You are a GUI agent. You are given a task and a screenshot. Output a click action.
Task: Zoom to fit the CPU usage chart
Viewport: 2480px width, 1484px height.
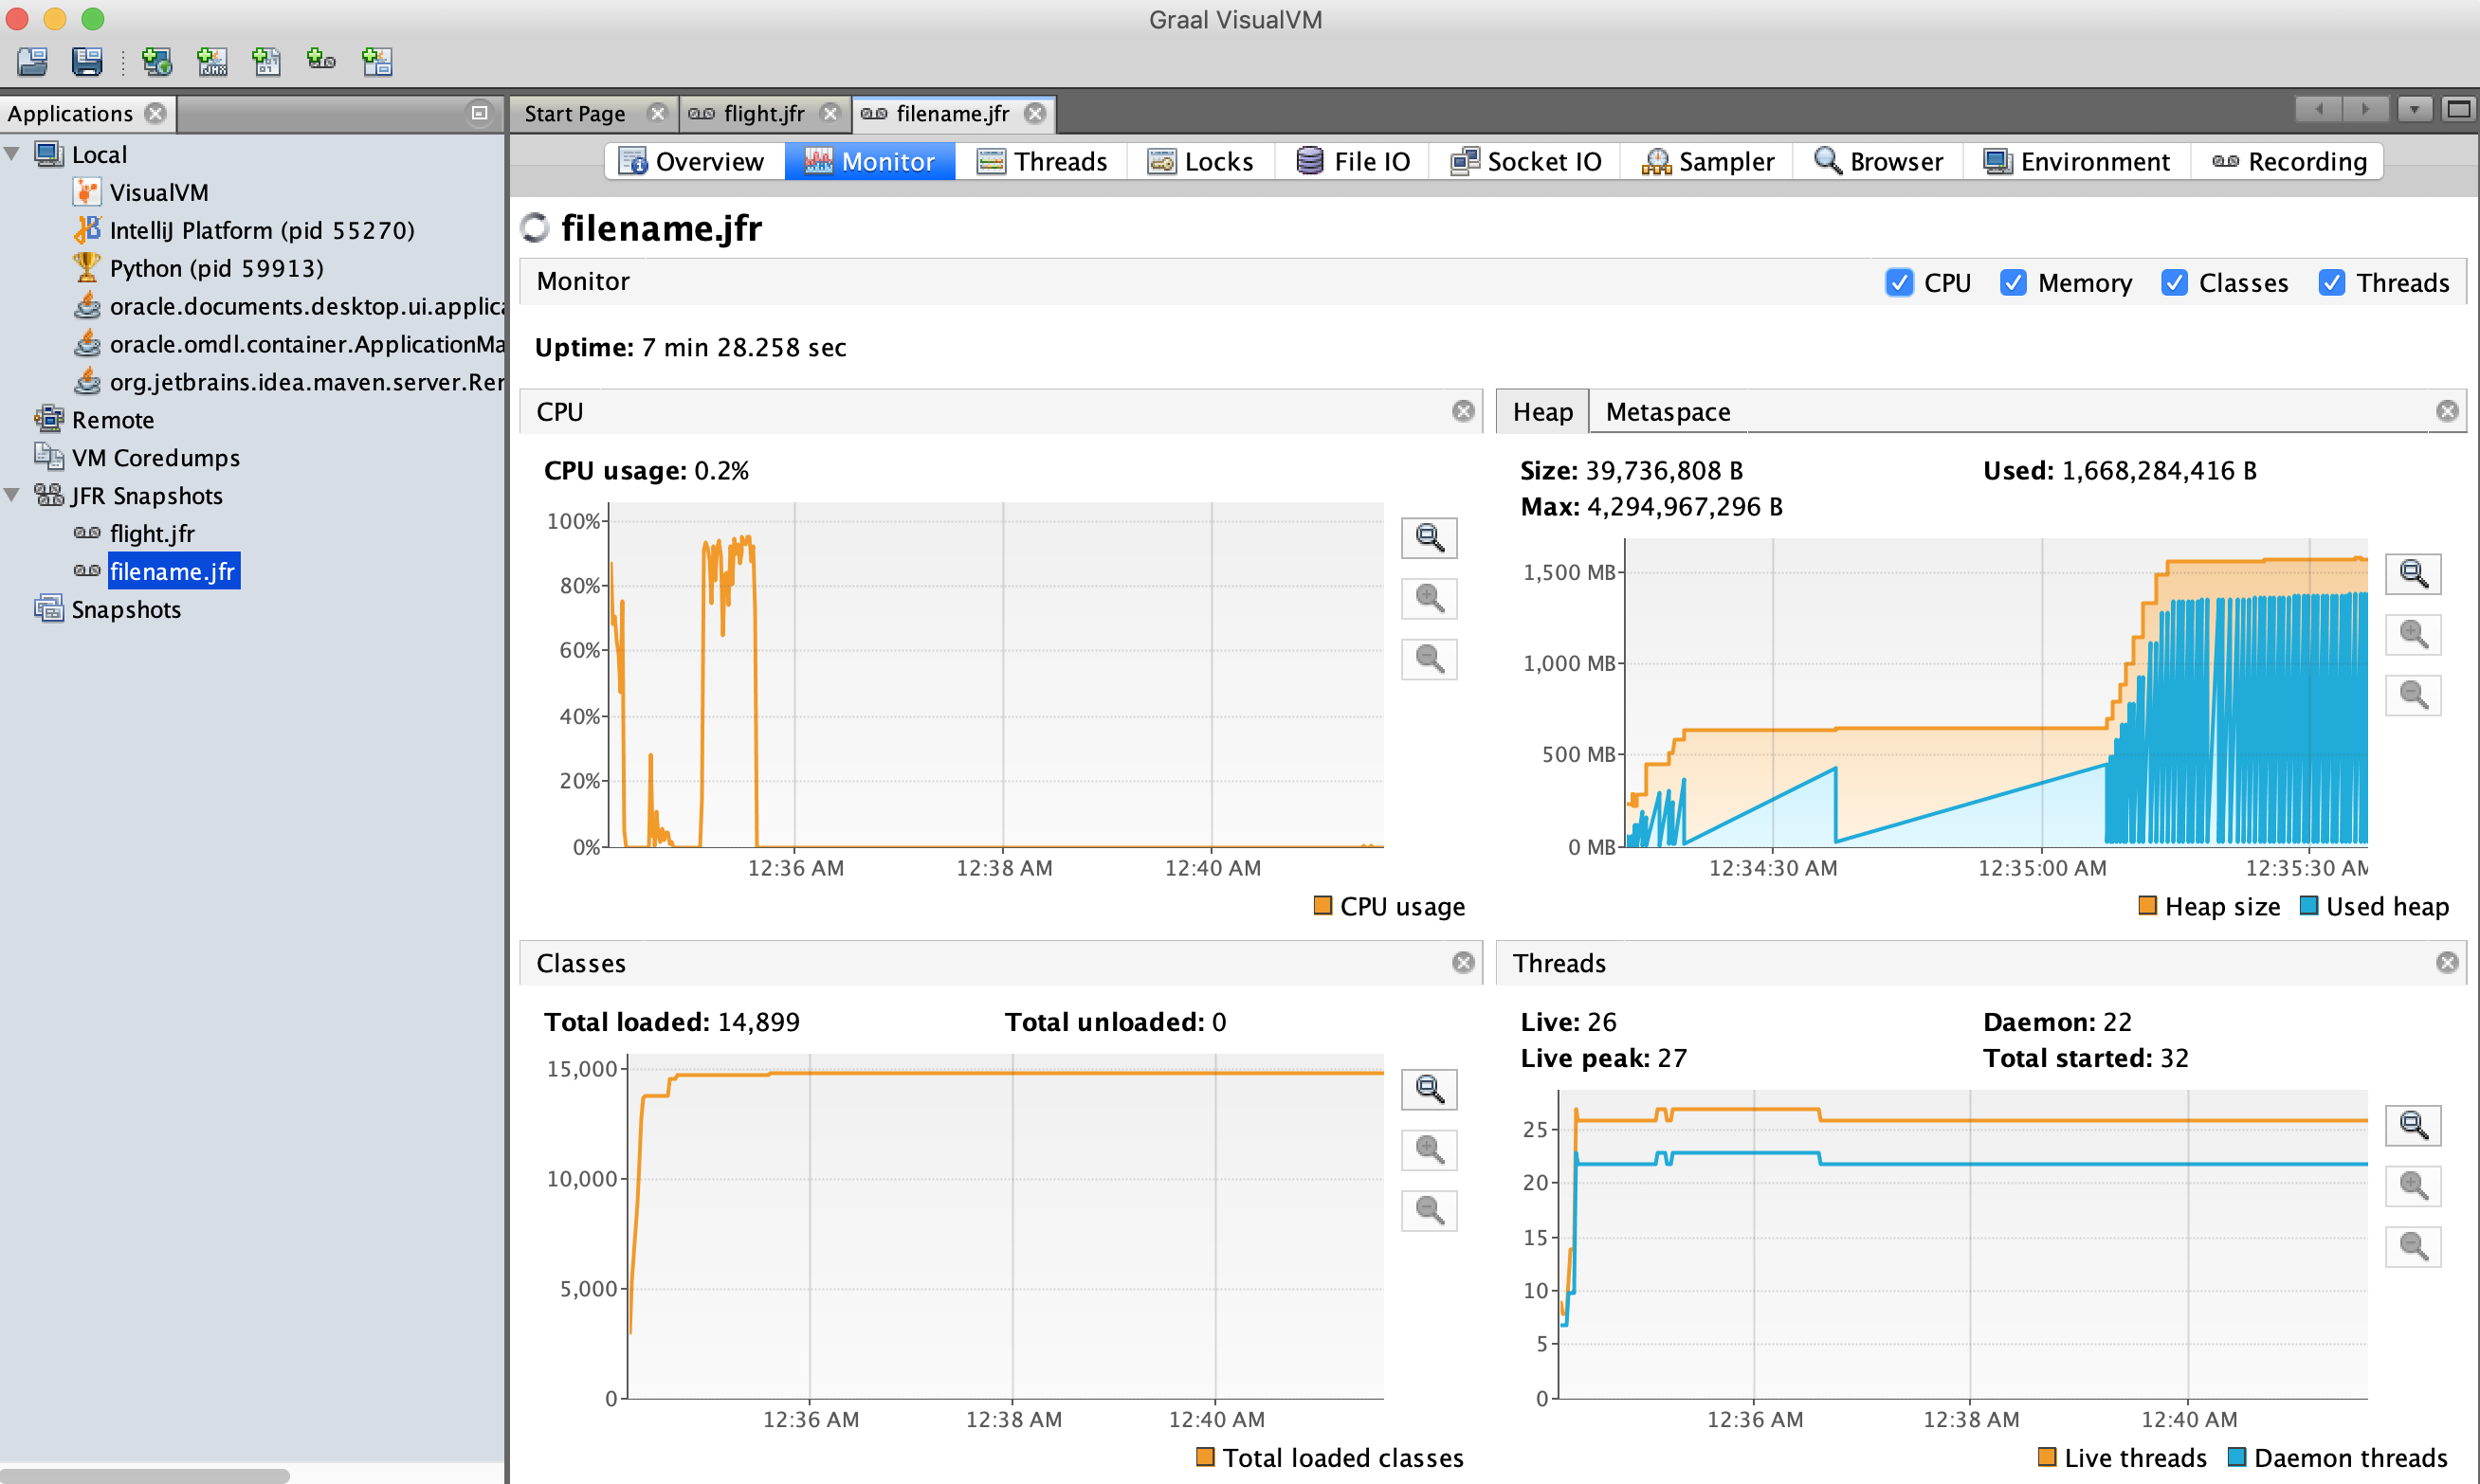coord(1429,539)
